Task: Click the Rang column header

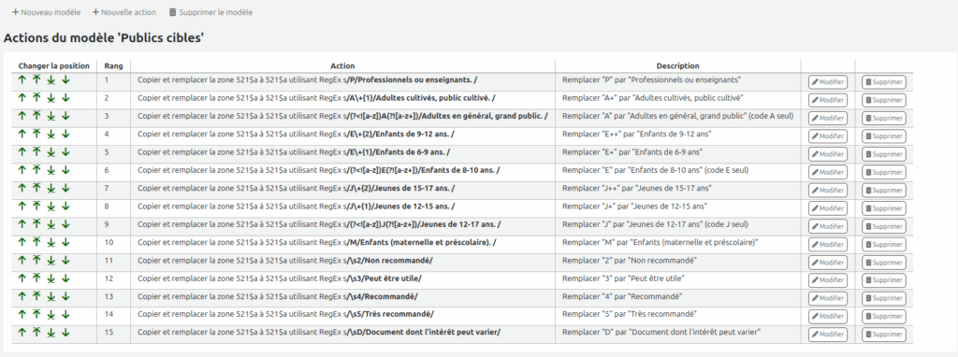Action: 113,66
